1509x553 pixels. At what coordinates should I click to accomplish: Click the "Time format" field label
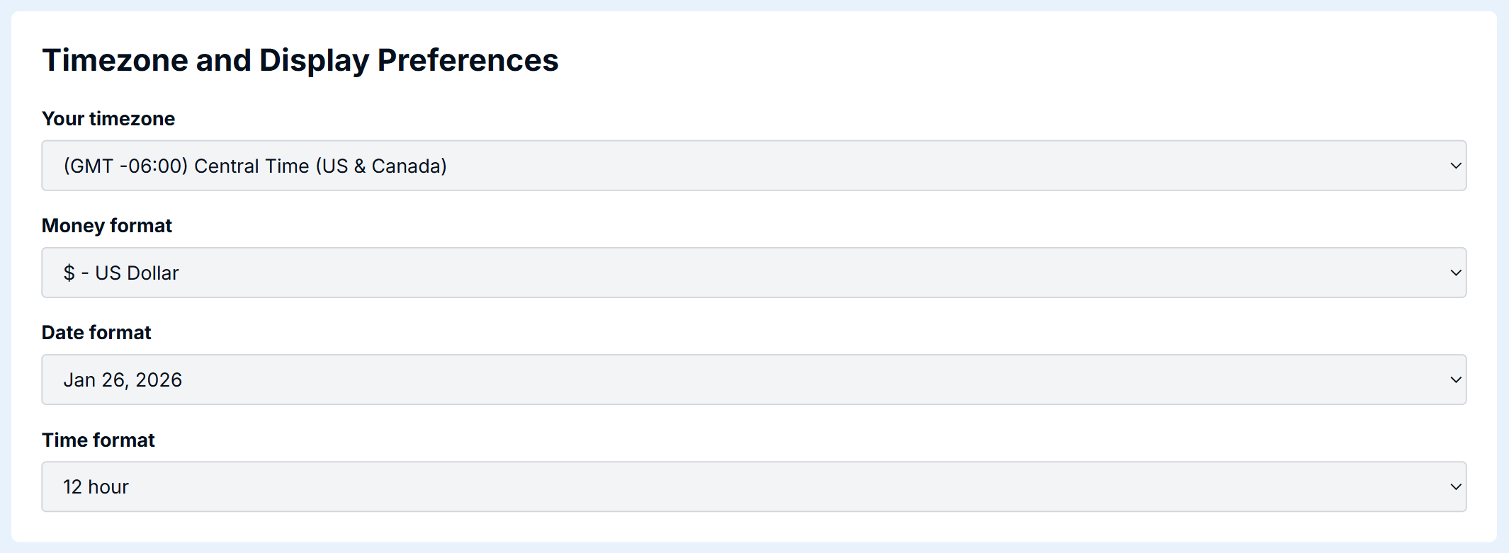[98, 440]
